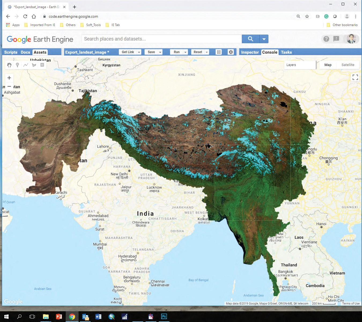
Task: Open the Scripts tab
Action: pyautogui.click(x=11, y=52)
